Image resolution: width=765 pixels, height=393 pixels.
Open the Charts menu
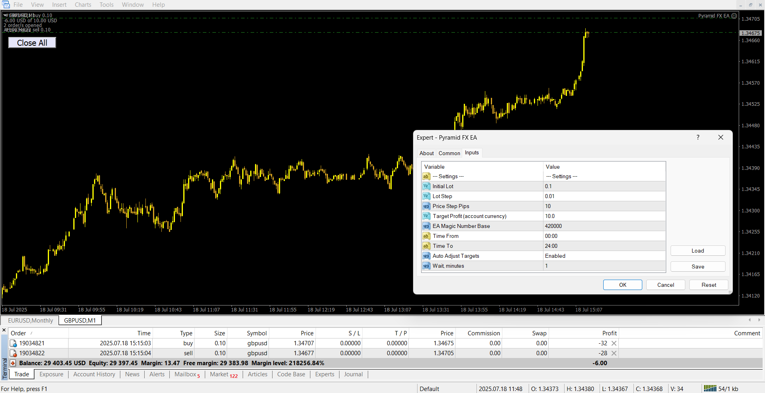83,5
